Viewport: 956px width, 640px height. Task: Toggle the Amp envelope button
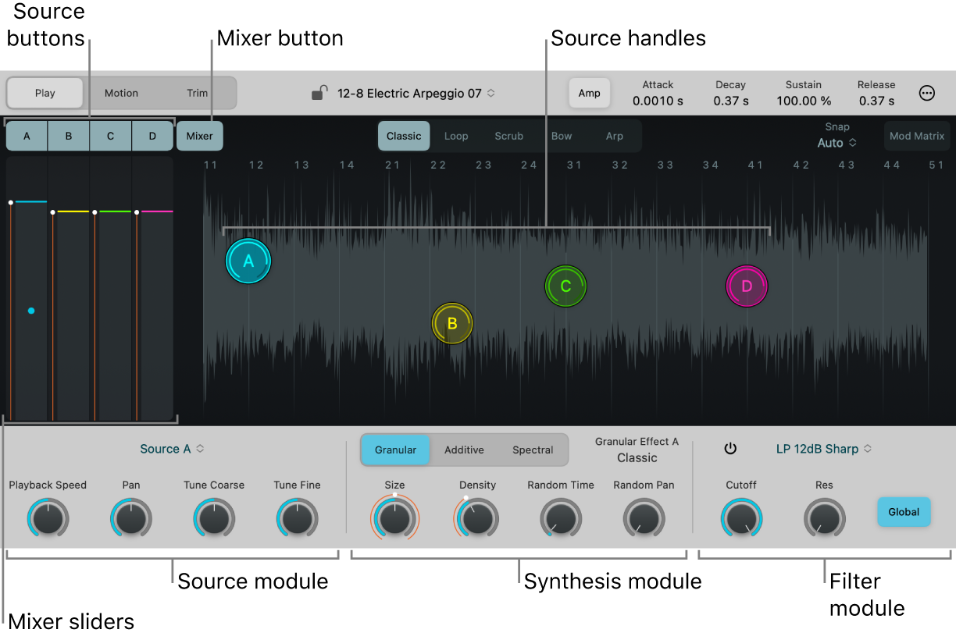tap(589, 93)
